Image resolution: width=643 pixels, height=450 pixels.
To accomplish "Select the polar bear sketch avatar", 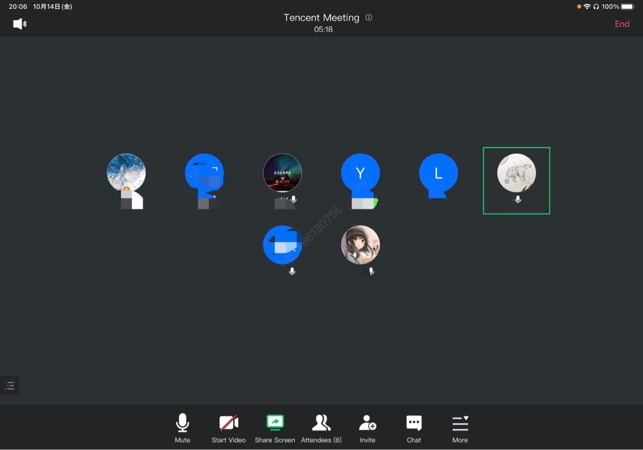I will tap(516, 173).
